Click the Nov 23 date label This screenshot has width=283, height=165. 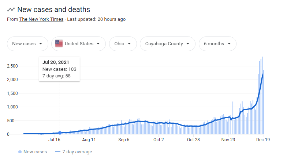pos(228,140)
